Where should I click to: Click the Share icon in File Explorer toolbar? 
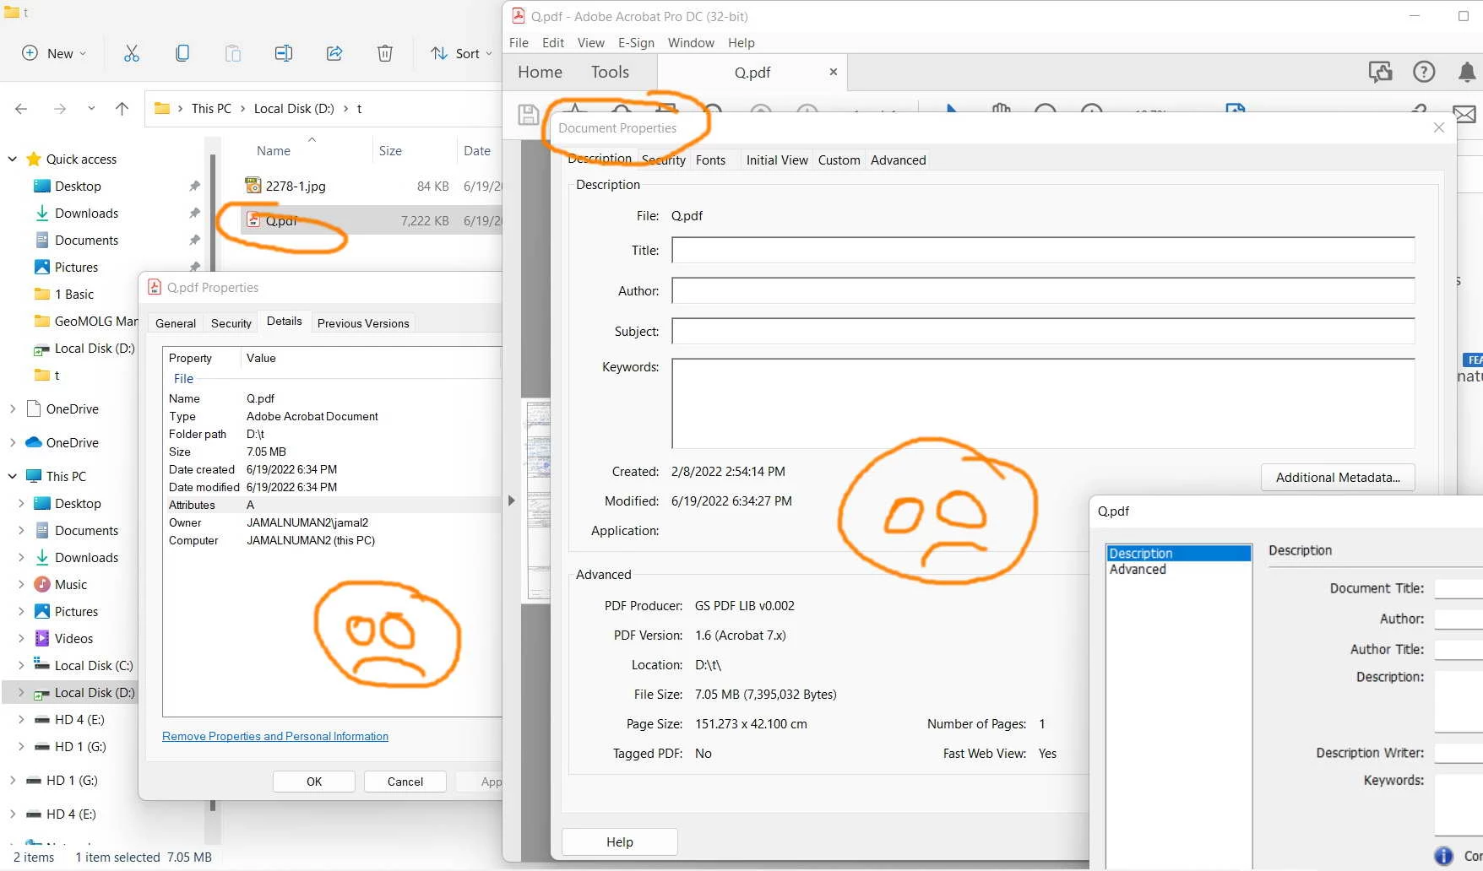(x=334, y=53)
